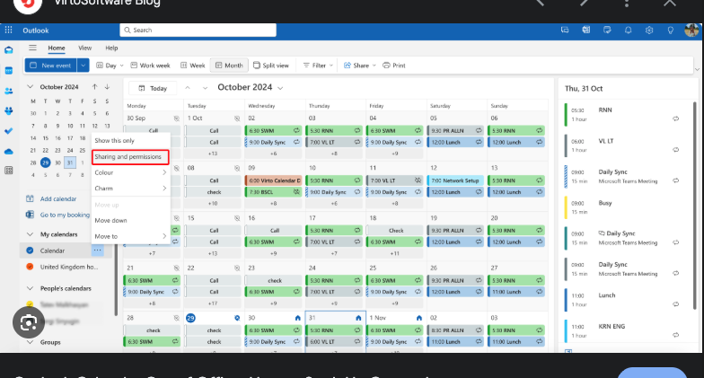704x378 pixels.
Task: Collapse My calendars section
Action: (x=31, y=234)
